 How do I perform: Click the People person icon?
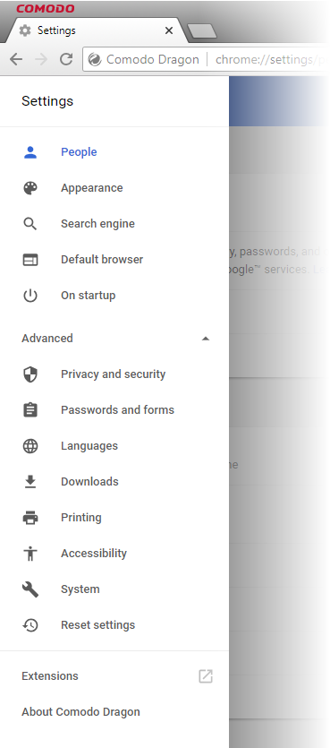30,152
